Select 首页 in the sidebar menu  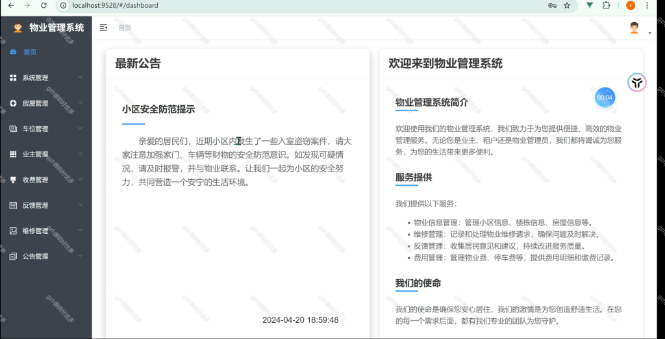(x=46, y=52)
